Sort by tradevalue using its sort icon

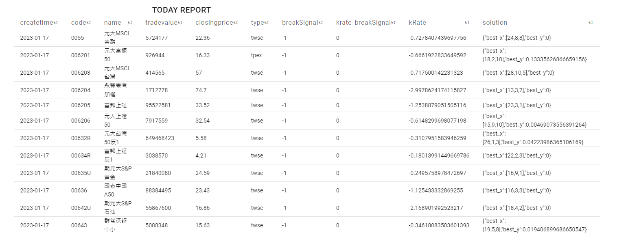click(180, 23)
